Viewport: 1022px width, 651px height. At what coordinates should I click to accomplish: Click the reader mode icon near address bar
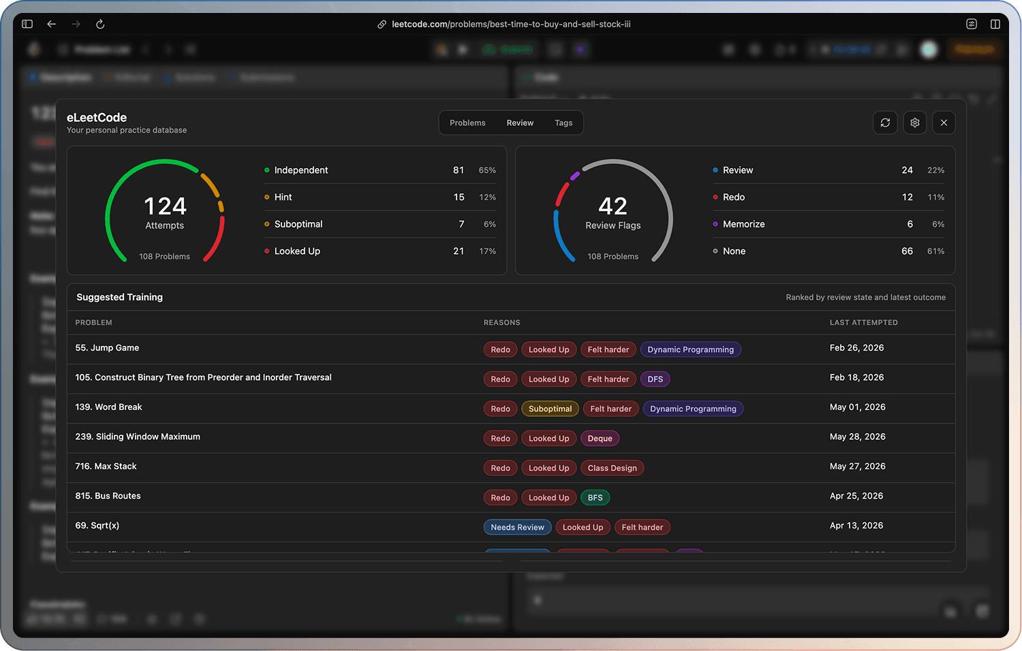pyautogui.click(x=972, y=24)
